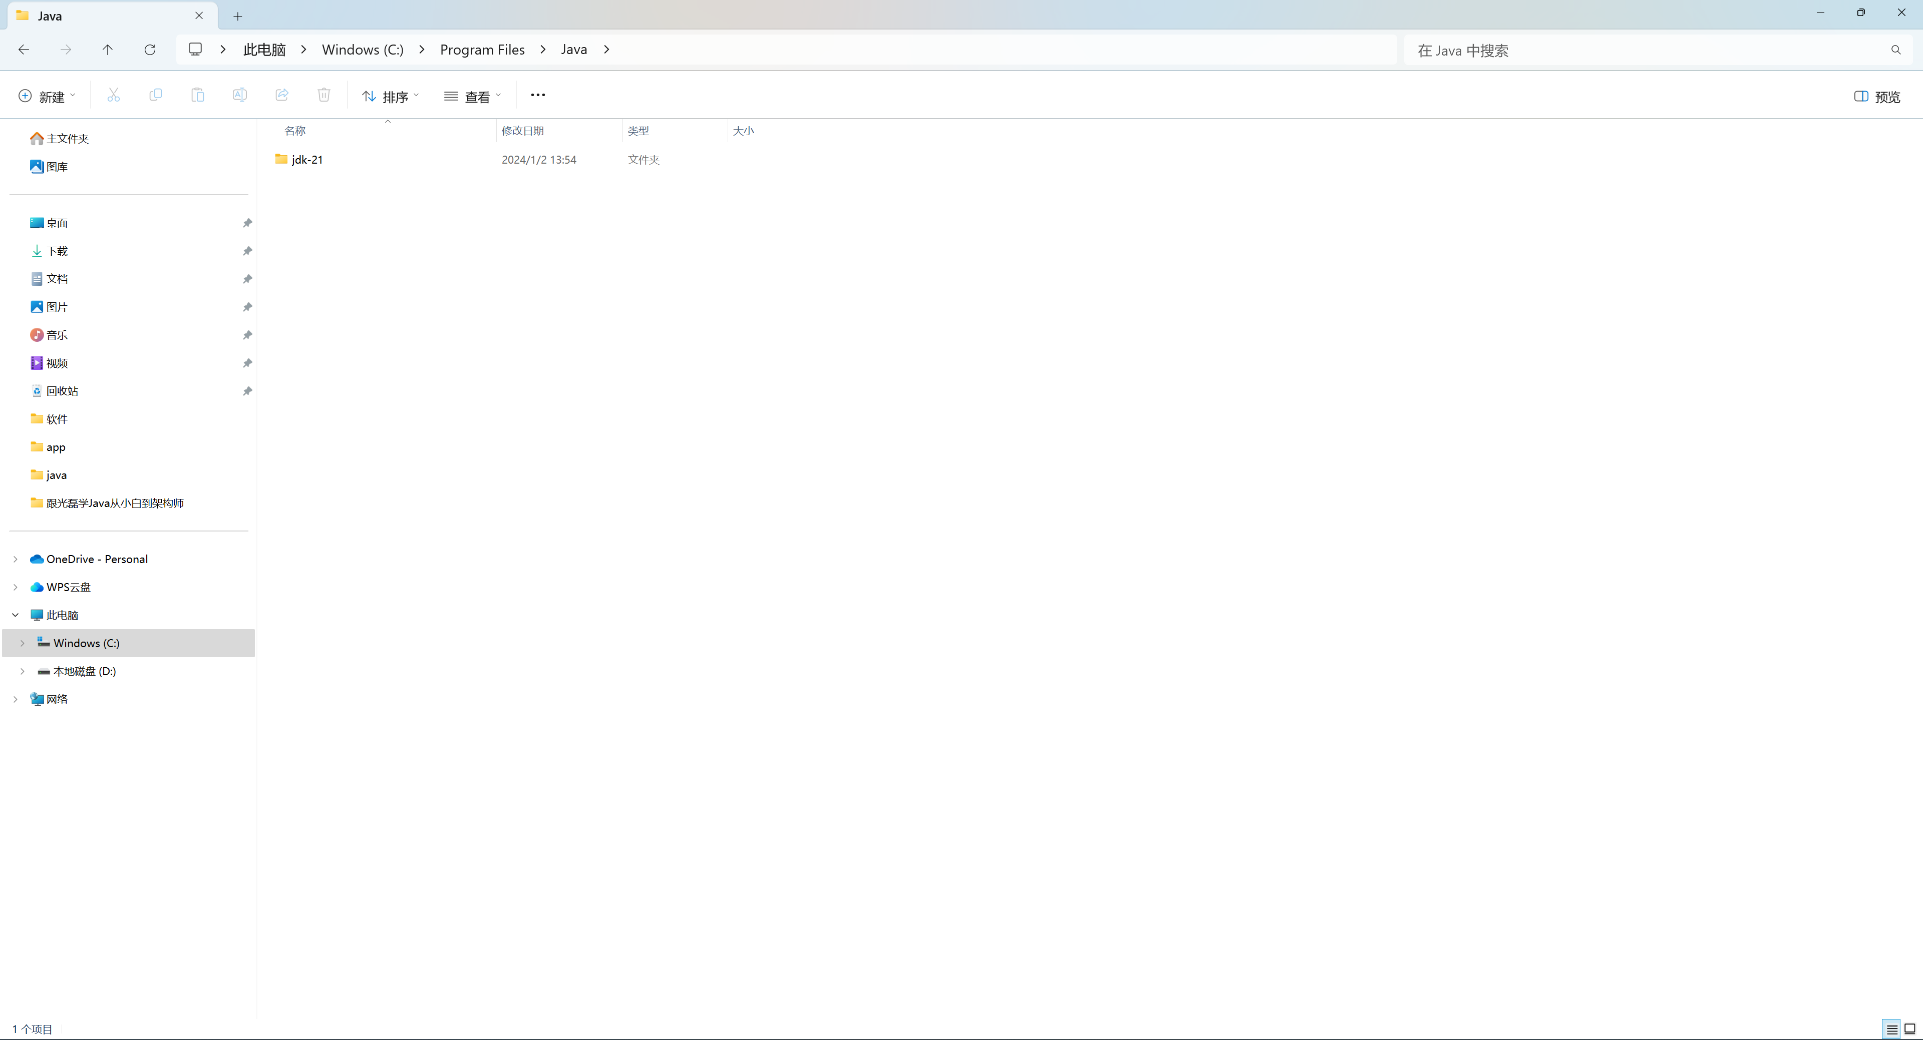Open 软件 folder in sidebar
Screen dimensions: 1923x1040
tap(49, 419)
